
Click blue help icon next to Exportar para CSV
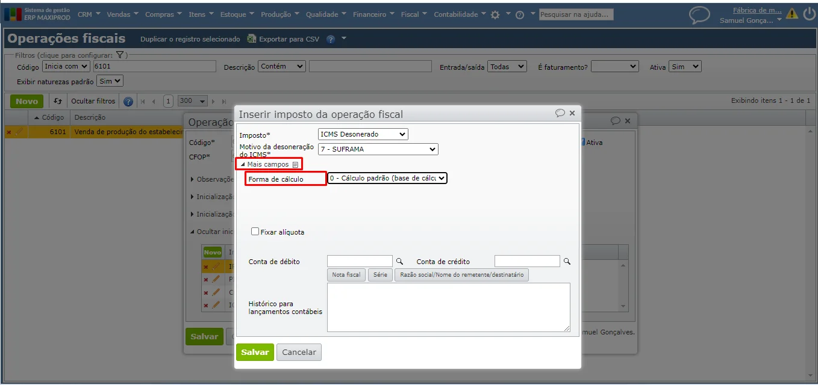pyautogui.click(x=331, y=39)
